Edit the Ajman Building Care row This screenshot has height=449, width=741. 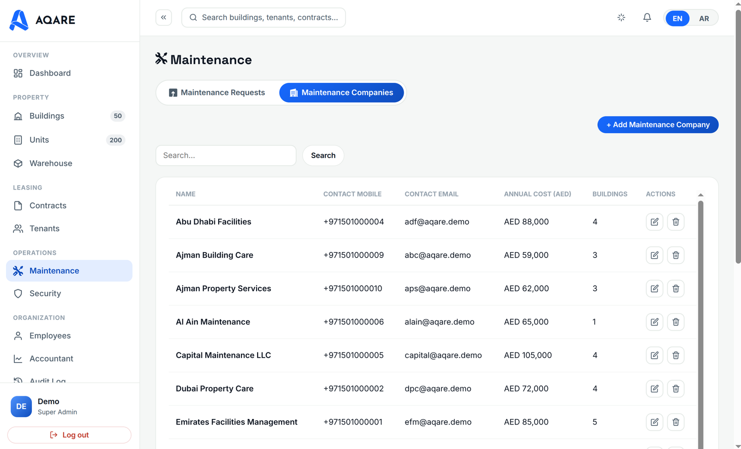(654, 255)
